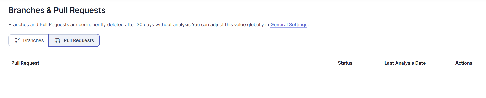
Task: Open the General Settings link
Action: coord(289,25)
